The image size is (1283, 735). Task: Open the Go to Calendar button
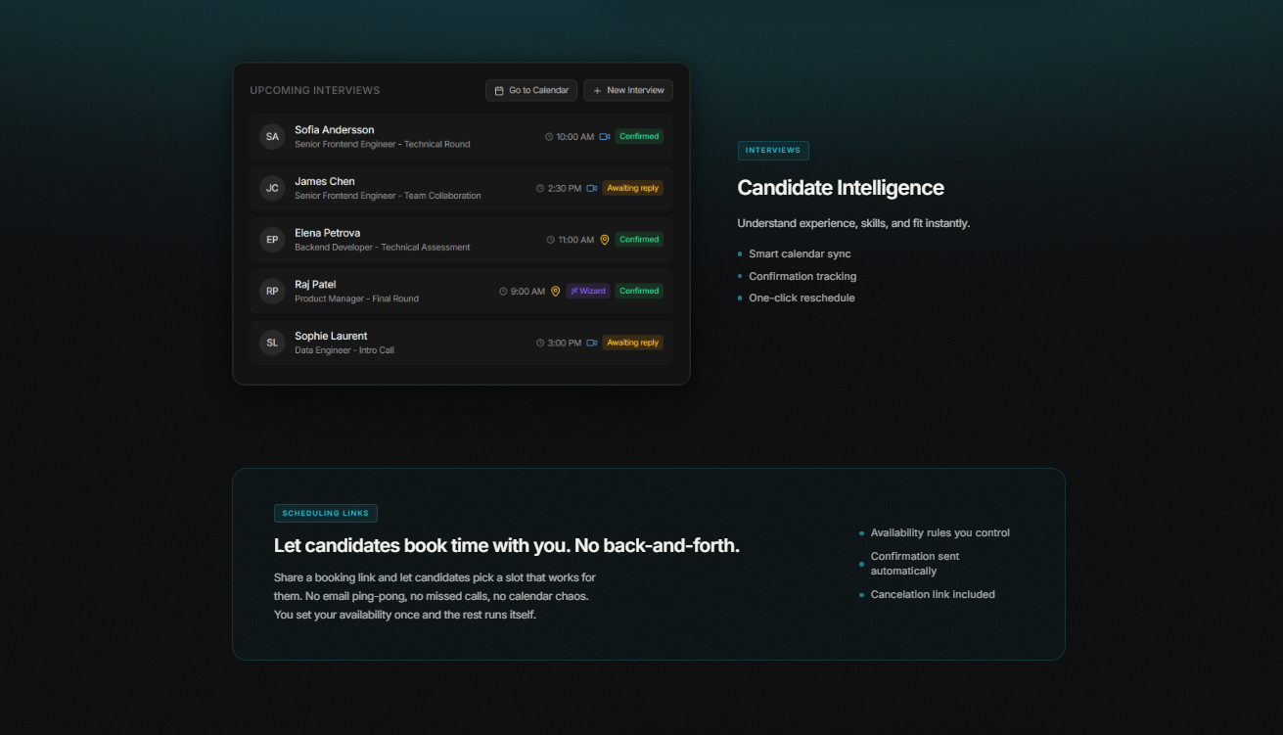(x=531, y=90)
